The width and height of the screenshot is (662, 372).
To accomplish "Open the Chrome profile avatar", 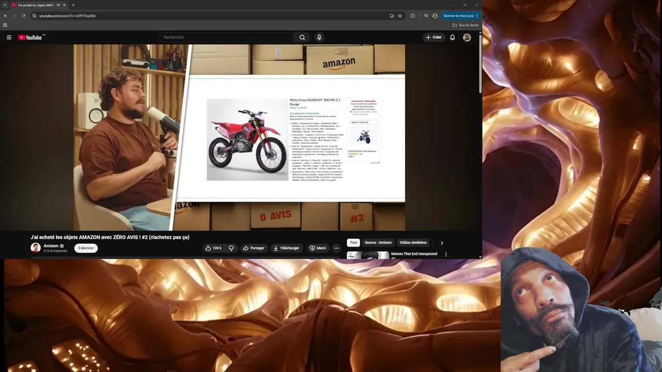I will (x=435, y=16).
